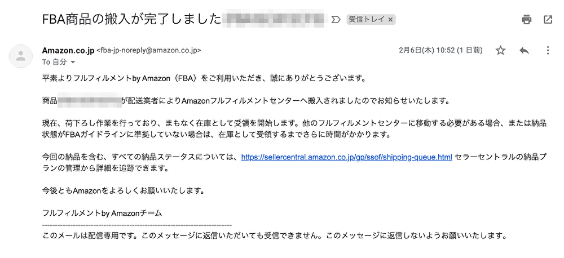Image resolution: width=564 pixels, height=258 pixels.
Task: Click the blurred text after the subject
Action: click(x=275, y=19)
